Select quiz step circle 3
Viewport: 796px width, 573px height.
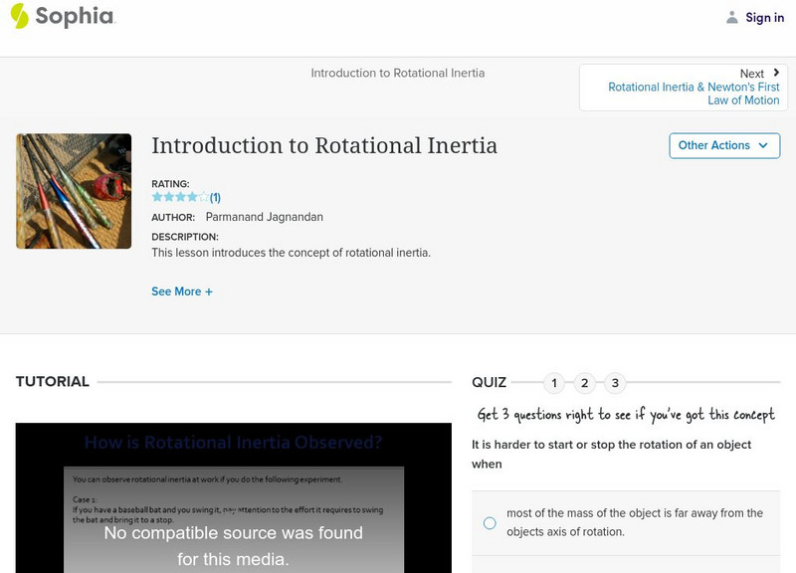coord(618,381)
